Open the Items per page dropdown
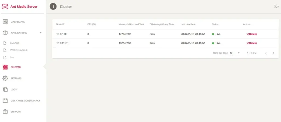The image size is (281, 122). 235,53
